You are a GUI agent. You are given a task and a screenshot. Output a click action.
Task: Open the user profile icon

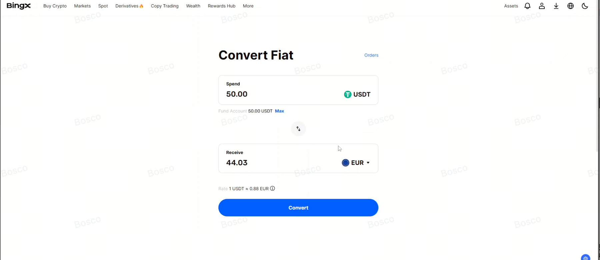[x=542, y=6]
